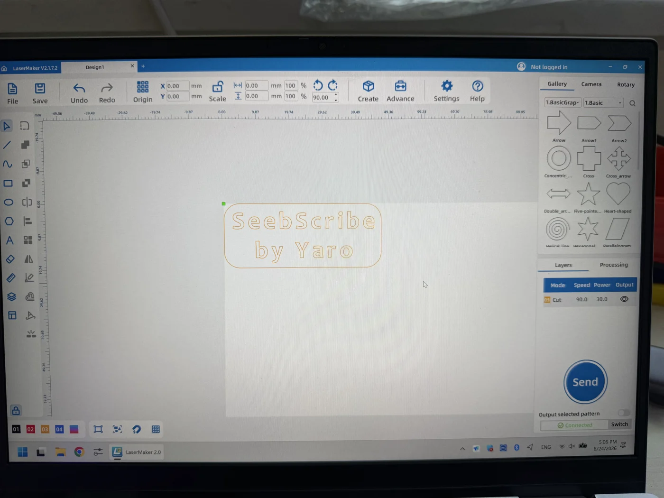664x498 pixels.
Task: Open Settings gear in toolbar
Action: (447, 91)
